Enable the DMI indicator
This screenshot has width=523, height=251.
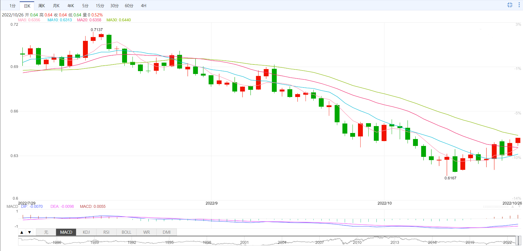[166, 232]
